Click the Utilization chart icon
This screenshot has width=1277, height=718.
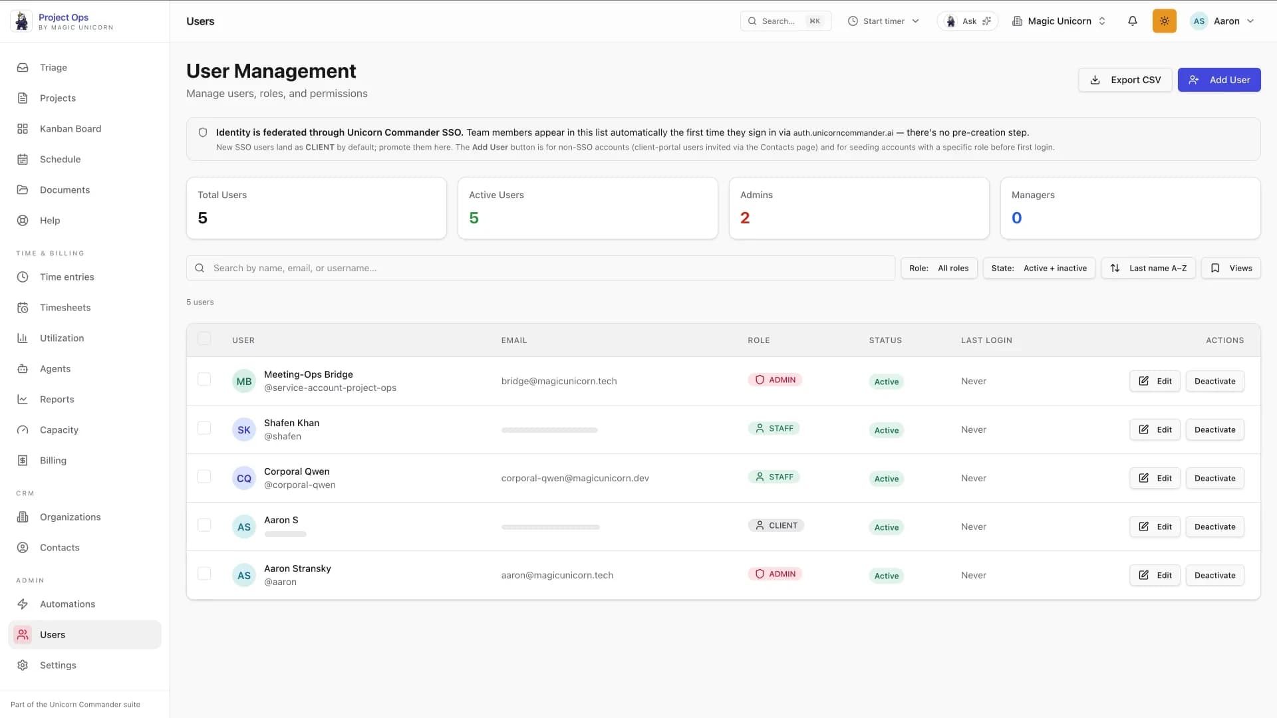(x=23, y=338)
